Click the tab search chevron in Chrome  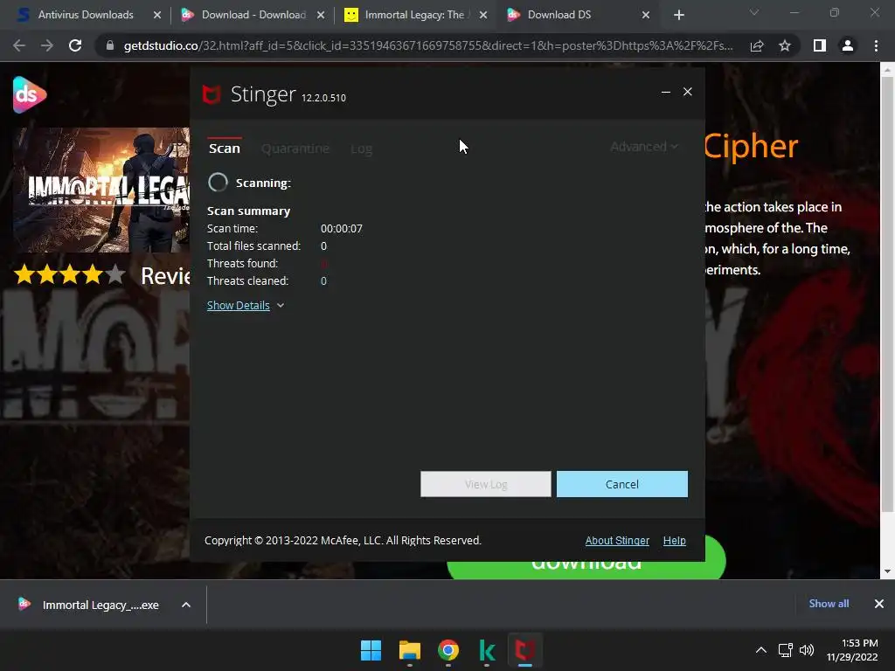[754, 12]
